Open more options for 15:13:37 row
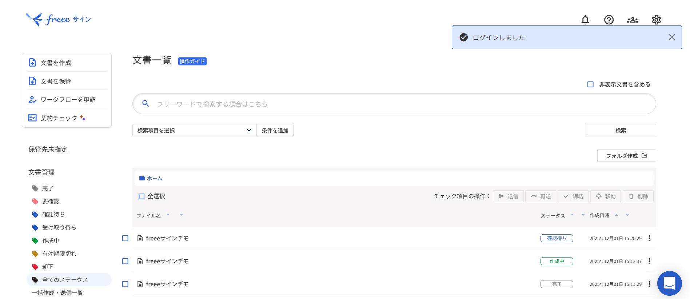This screenshot has height=299, width=690. coord(649,261)
